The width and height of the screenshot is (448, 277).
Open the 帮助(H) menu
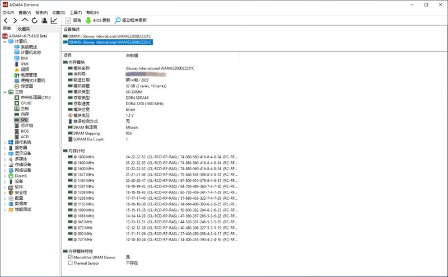click(x=92, y=12)
